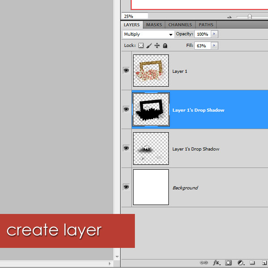This screenshot has width=268, height=268.
Task: Switch to the Masks tab
Action: point(154,25)
